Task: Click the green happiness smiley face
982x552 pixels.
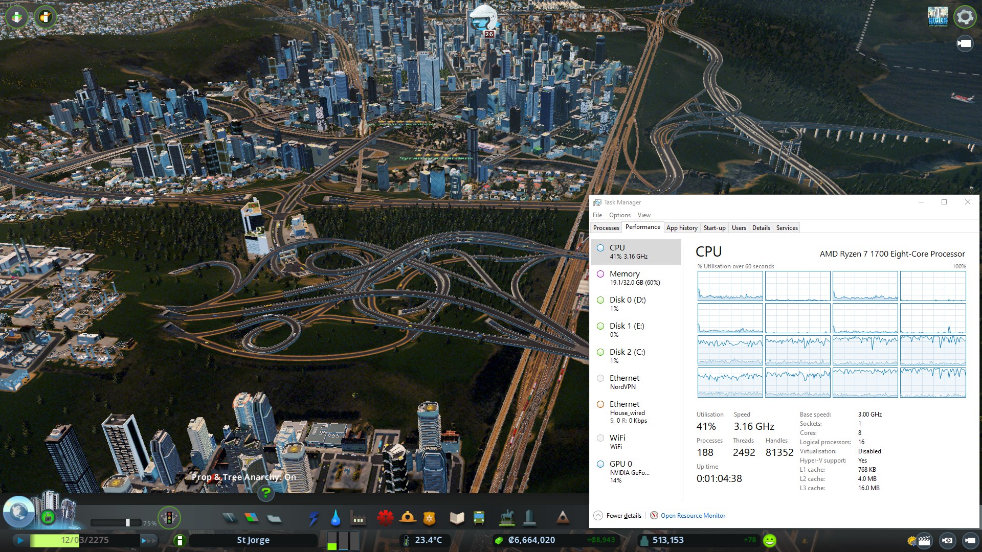Action: (769, 540)
